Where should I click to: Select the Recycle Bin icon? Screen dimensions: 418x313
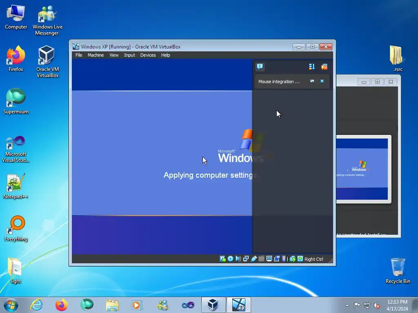pyautogui.click(x=398, y=271)
